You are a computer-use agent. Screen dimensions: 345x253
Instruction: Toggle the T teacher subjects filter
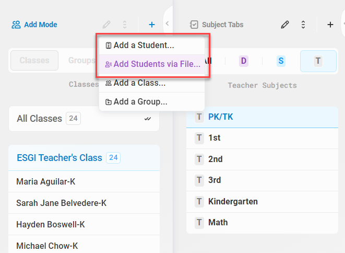tap(318, 61)
